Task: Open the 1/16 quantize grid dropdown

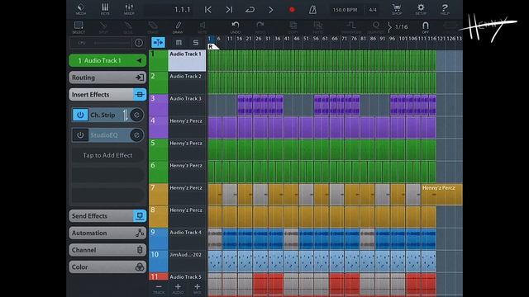Action: point(398,27)
